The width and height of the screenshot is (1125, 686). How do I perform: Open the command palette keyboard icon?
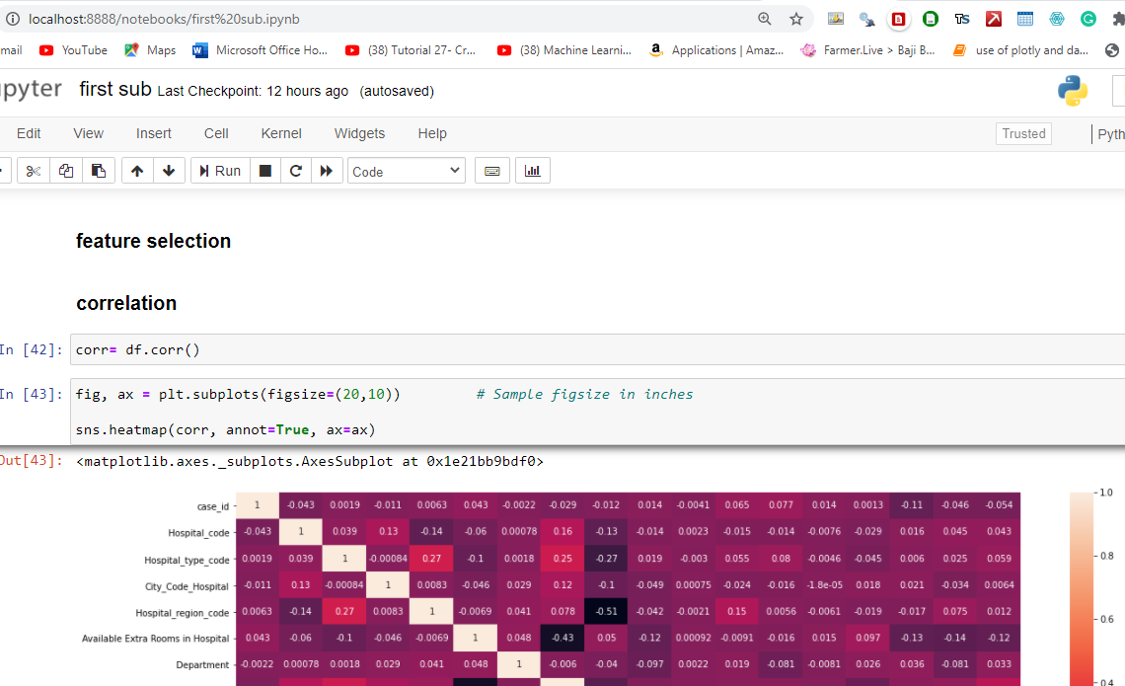(x=491, y=171)
